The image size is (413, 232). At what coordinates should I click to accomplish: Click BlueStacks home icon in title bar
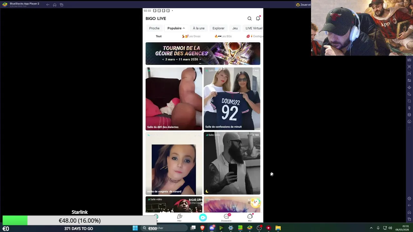point(55,5)
